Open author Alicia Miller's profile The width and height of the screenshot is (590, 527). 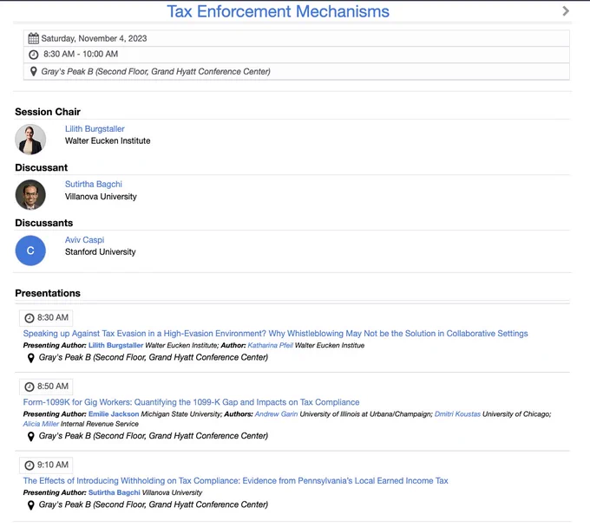click(x=41, y=424)
